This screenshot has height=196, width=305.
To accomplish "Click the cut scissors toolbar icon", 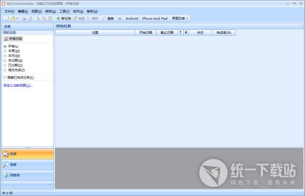I will point(38,18).
